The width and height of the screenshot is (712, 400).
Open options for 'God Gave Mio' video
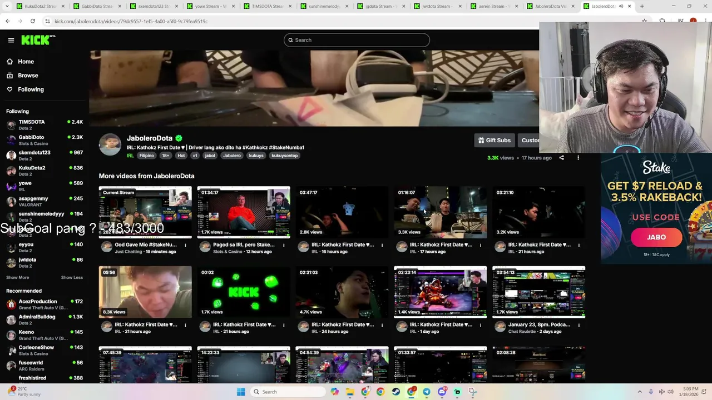point(185,245)
